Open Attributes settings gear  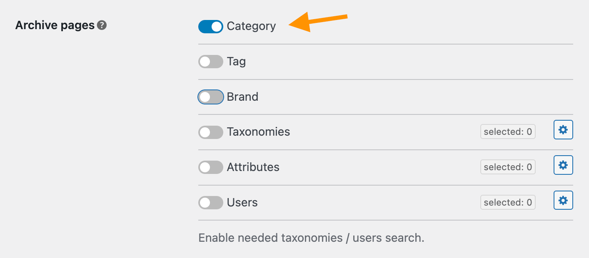563,165
